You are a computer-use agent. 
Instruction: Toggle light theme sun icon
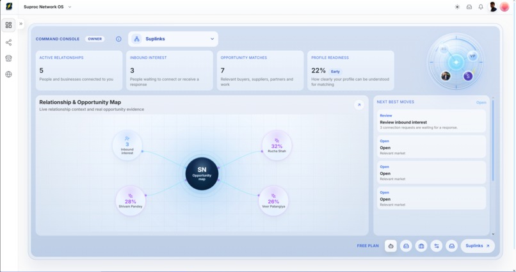tap(457, 7)
